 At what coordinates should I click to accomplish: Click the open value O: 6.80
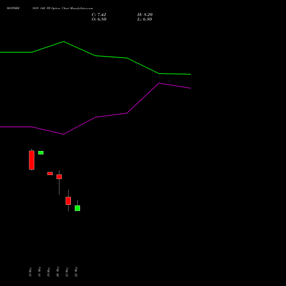(x=99, y=19)
